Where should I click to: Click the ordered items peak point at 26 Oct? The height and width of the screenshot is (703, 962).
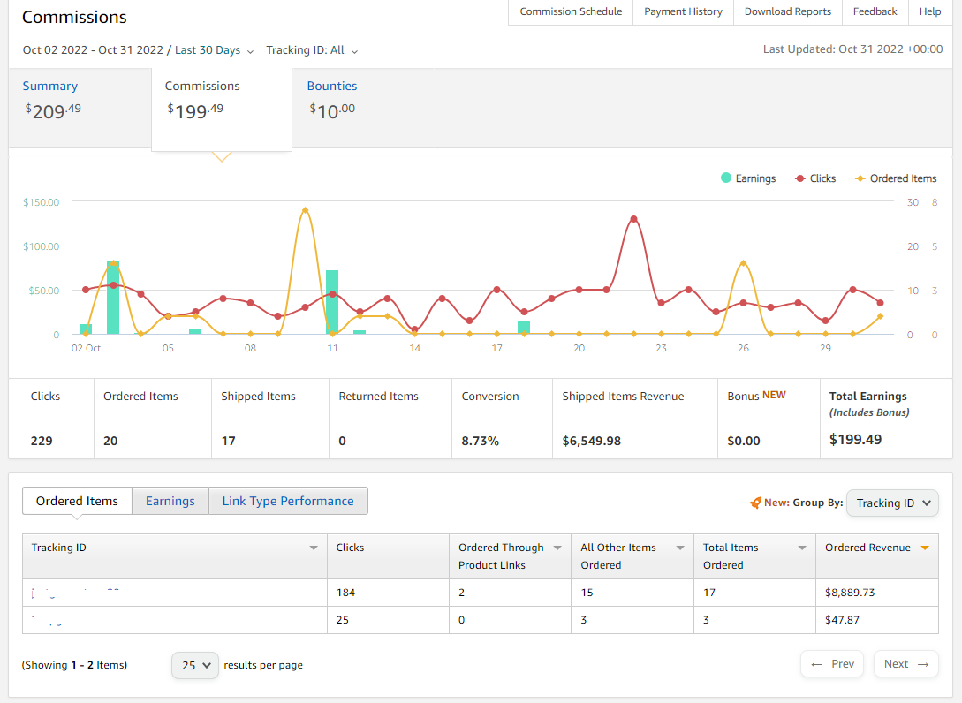click(x=743, y=263)
